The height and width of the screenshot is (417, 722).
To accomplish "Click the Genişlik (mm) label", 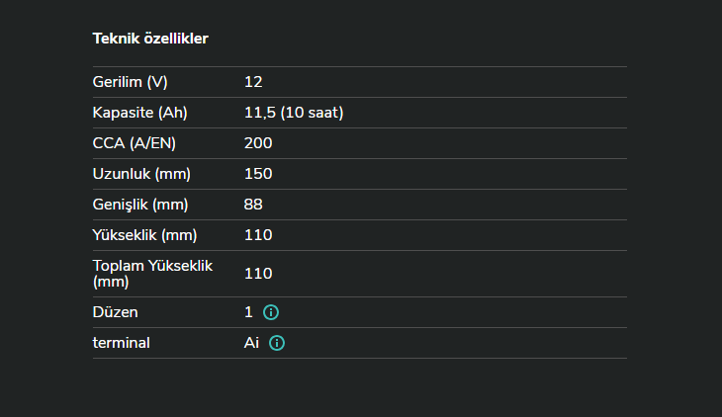I will 140,205.
